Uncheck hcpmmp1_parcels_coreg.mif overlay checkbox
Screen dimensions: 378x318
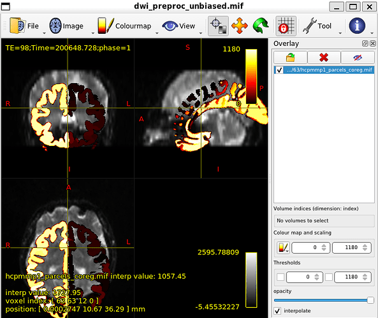tap(279, 70)
